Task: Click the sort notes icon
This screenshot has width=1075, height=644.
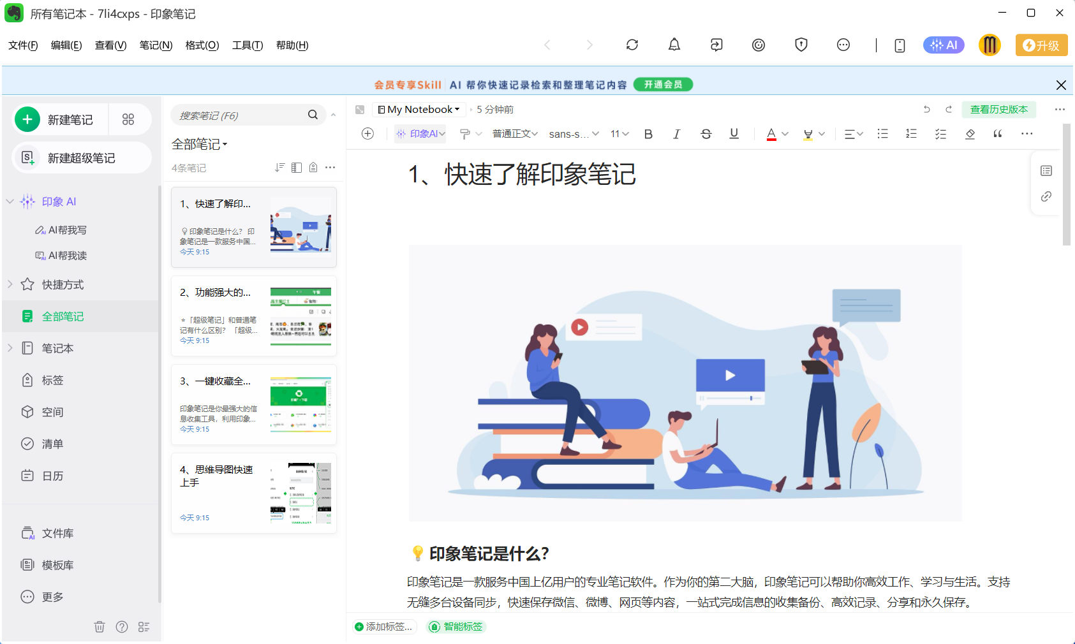Action: tap(279, 167)
